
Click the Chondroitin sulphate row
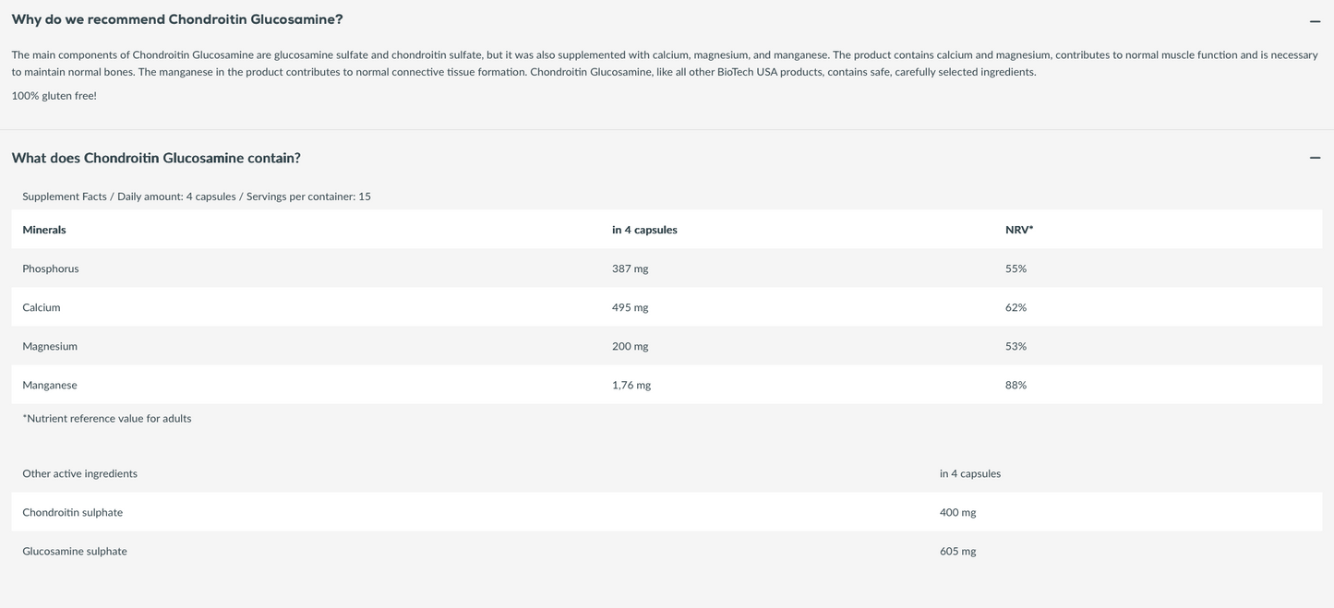pyautogui.click(x=667, y=512)
